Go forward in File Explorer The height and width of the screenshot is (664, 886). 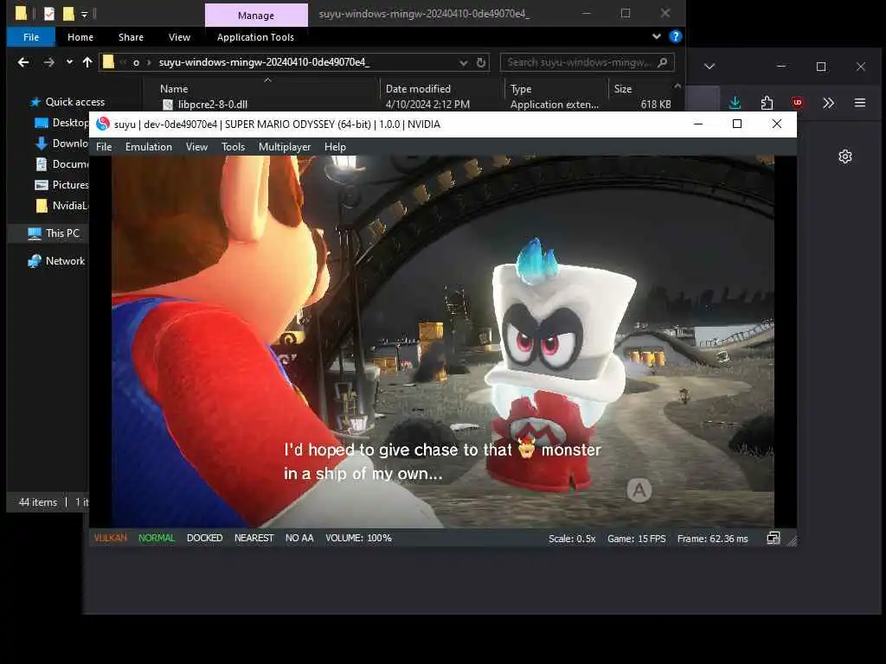point(49,62)
